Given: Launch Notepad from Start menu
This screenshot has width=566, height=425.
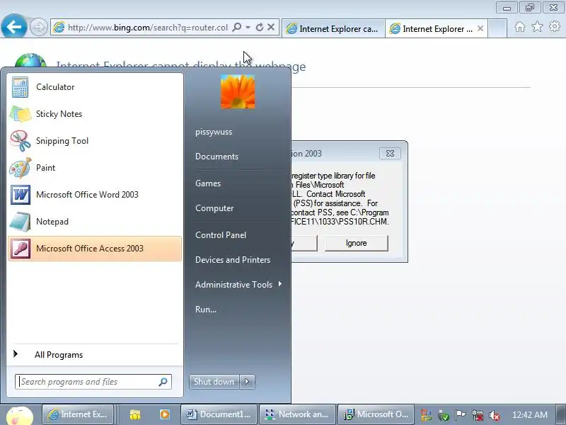Looking at the screenshot, I should pos(95,222).
